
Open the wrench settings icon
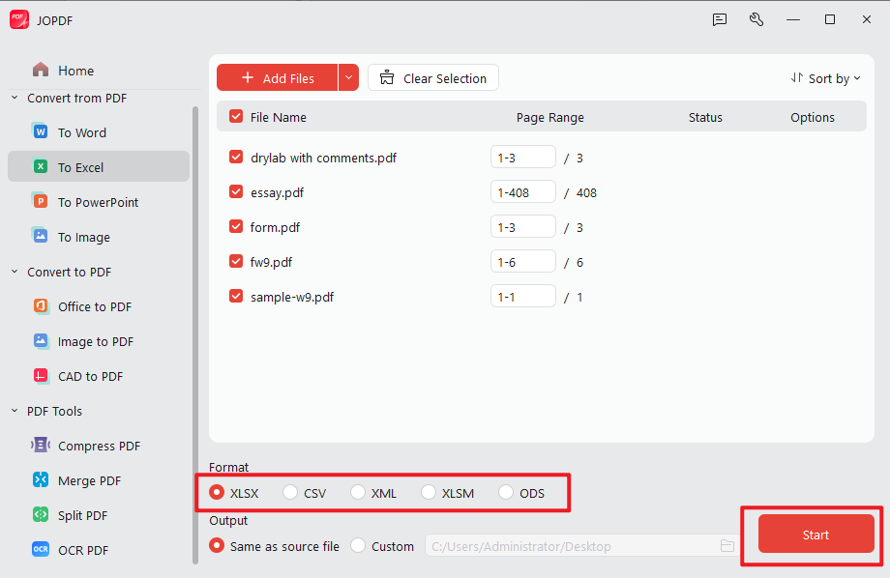(756, 20)
